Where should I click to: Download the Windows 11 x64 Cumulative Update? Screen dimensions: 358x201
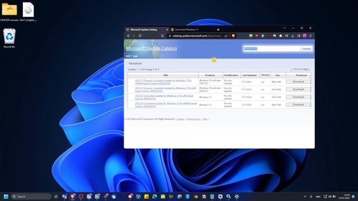point(298,97)
